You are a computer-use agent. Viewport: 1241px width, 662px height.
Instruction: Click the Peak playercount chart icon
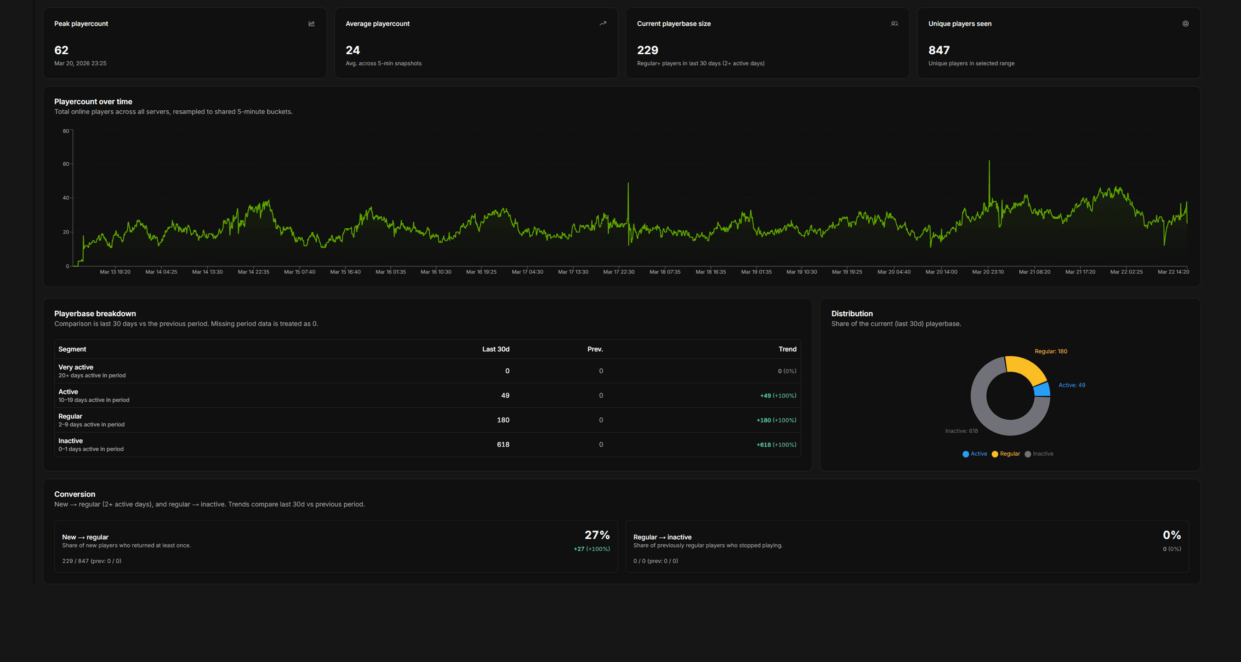311,23
